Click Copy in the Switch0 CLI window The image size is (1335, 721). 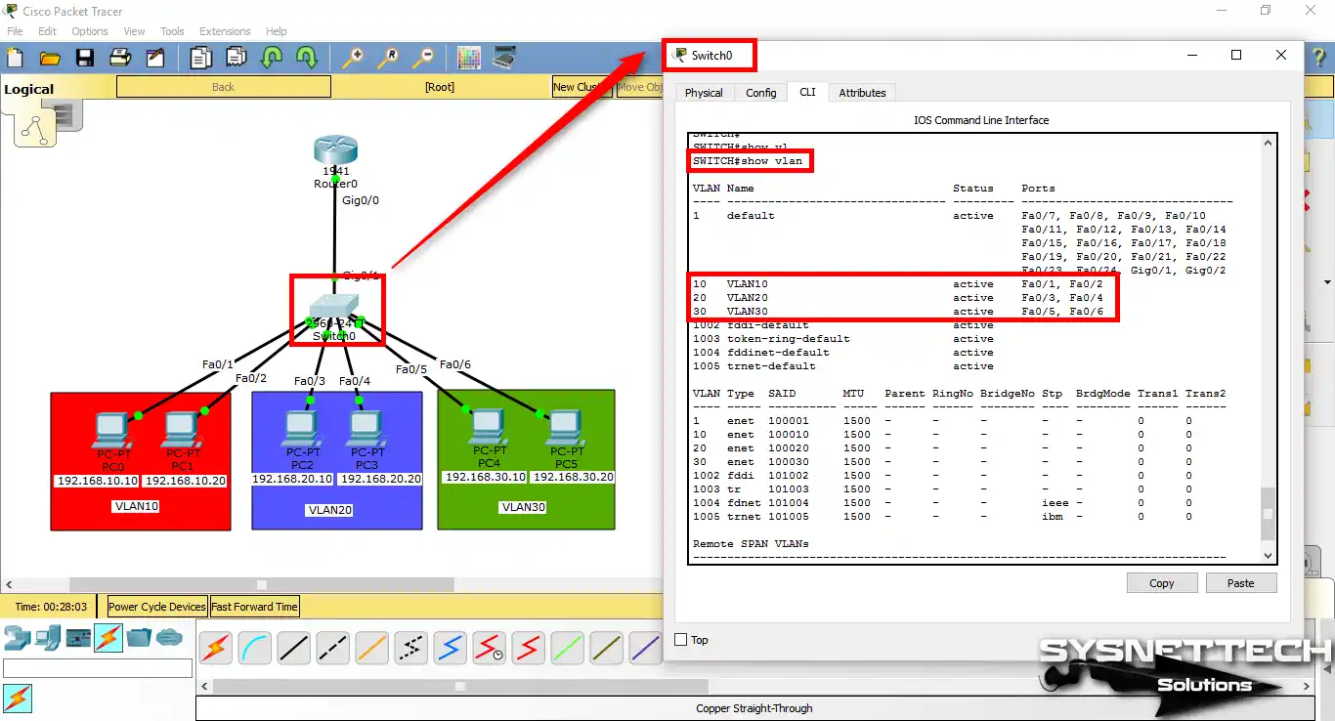click(x=1162, y=582)
